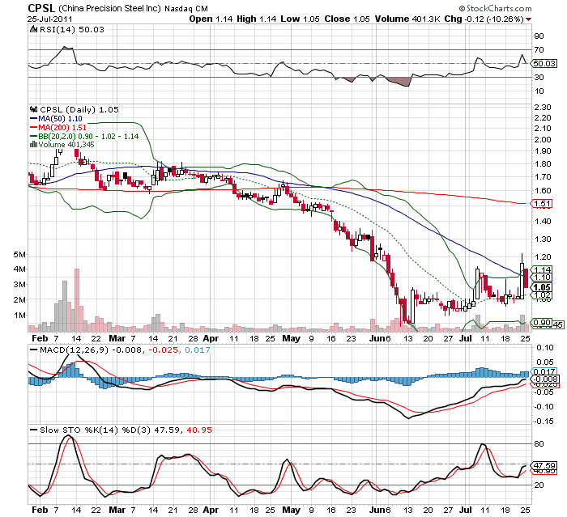Click the Volume 401,345 legend label
This screenshot has width=567, height=517.
click(x=66, y=145)
